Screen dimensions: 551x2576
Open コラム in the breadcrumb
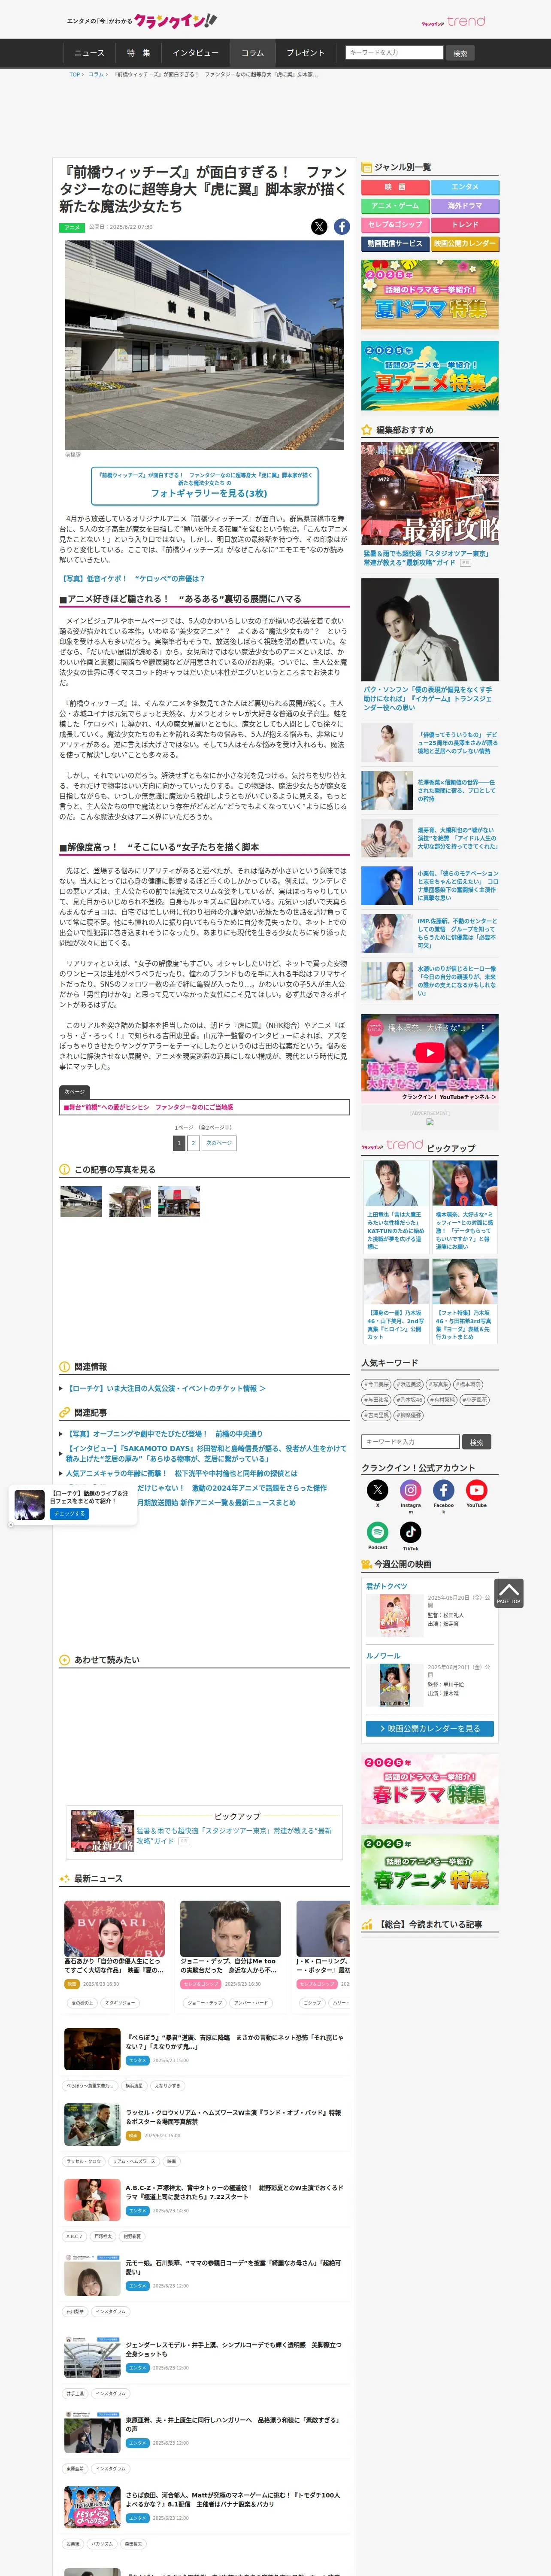[96, 74]
